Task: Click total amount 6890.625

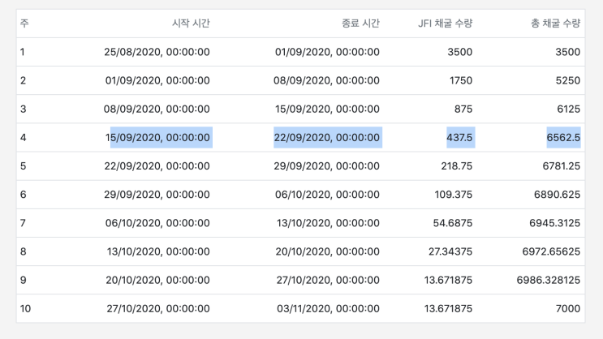Action: tap(557, 194)
